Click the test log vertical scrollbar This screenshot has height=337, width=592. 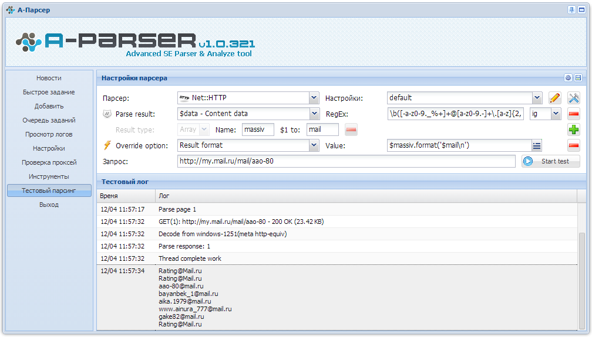pyautogui.click(x=582, y=280)
